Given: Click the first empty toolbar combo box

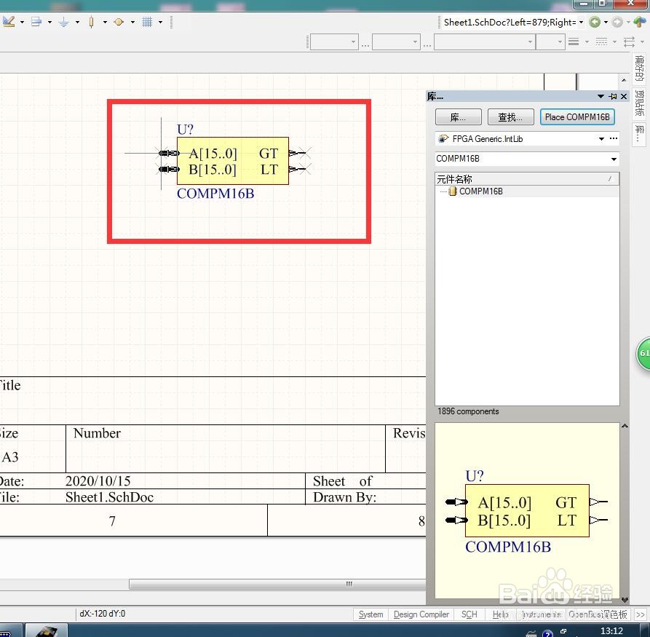Looking at the screenshot, I should 334,42.
